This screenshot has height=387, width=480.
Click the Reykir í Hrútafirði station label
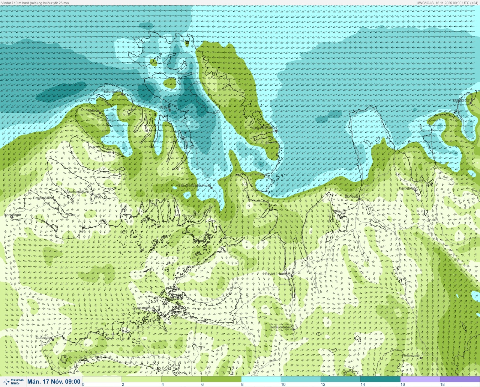pos(278,274)
